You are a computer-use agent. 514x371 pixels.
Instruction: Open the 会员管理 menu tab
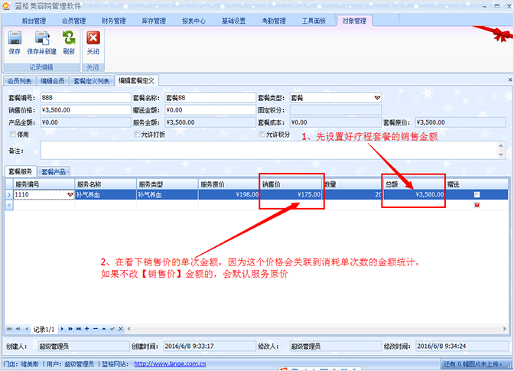coord(73,21)
